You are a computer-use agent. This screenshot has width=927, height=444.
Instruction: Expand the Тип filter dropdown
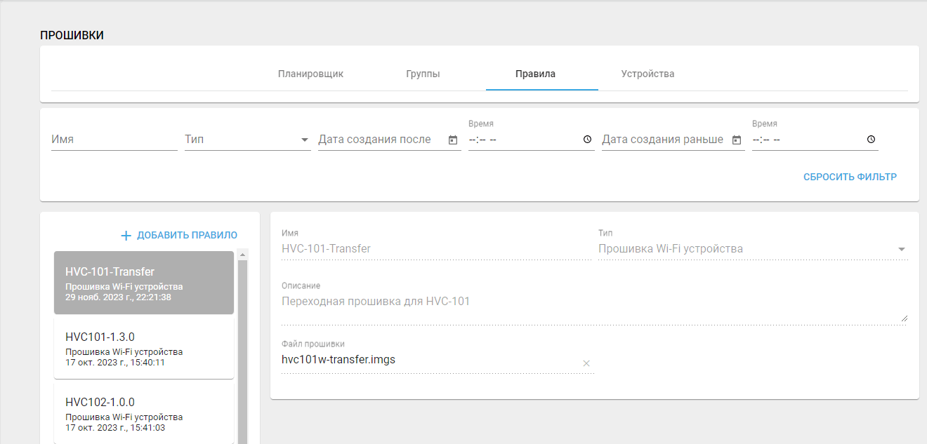pos(305,140)
